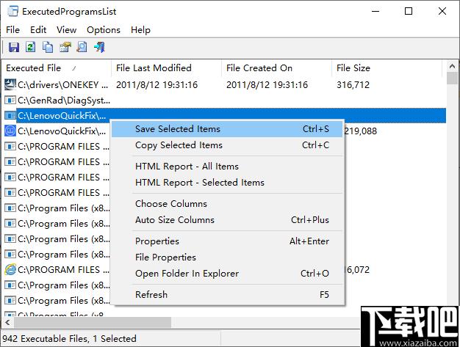Click the ExecutedProgramsList title bar app icon

click(x=12, y=11)
